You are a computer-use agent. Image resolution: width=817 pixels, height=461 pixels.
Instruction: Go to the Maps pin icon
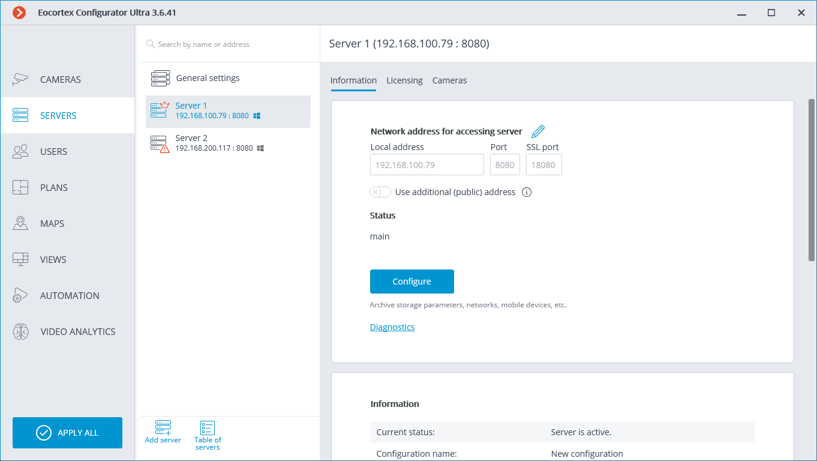pyautogui.click(x=20, y=223)
